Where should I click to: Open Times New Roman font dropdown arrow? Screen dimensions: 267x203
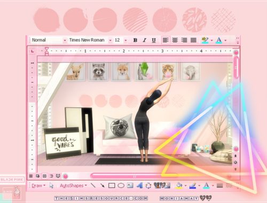[110, 41]
